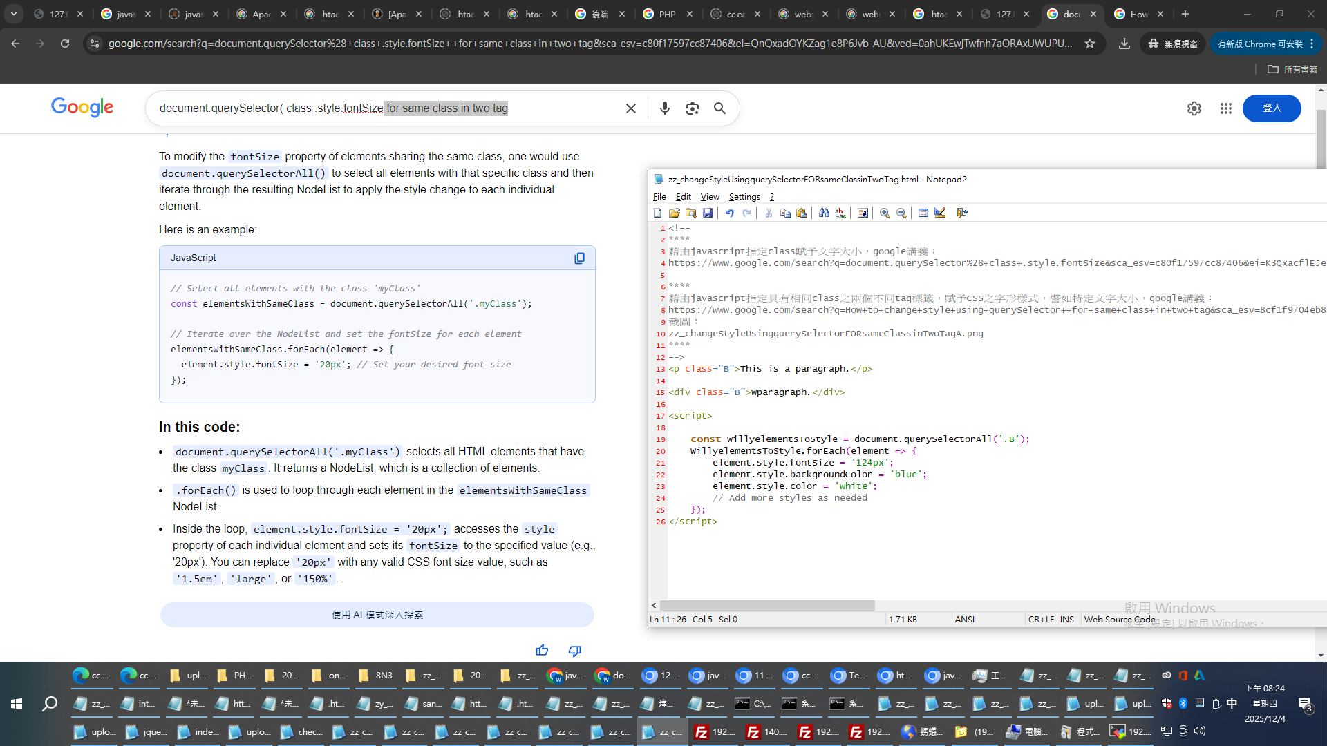The width and height of the screenshot is (1327, 746).
Task: Click the AI mode deep explore button
Action: pos(377,615)
